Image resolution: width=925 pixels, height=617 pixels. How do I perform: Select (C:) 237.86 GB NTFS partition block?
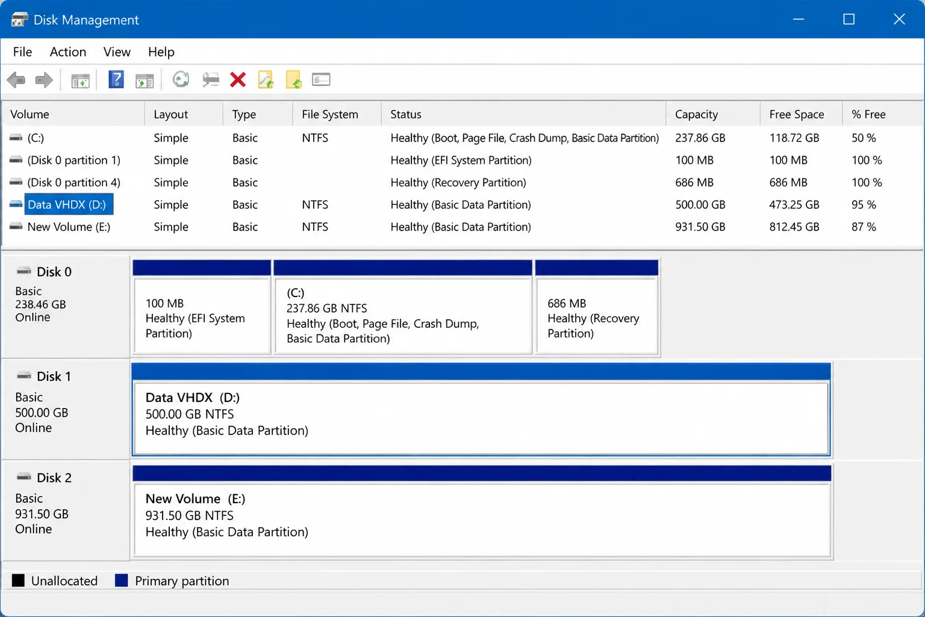pos(403,307)
